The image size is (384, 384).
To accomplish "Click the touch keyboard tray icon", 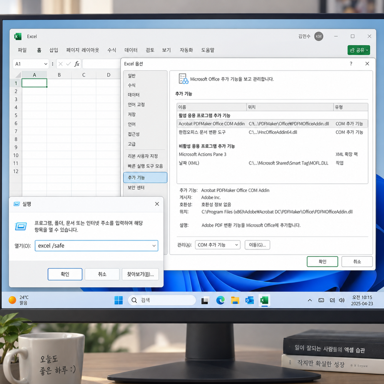I will click(x=321, y=300).
